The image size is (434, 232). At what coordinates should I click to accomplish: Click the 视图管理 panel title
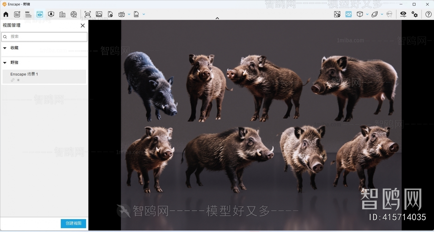[x=12, y=25]
